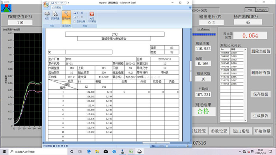276x155 pixels.
Task: Go to Next Page (下一页) in preview
Action: click(78, 13)
